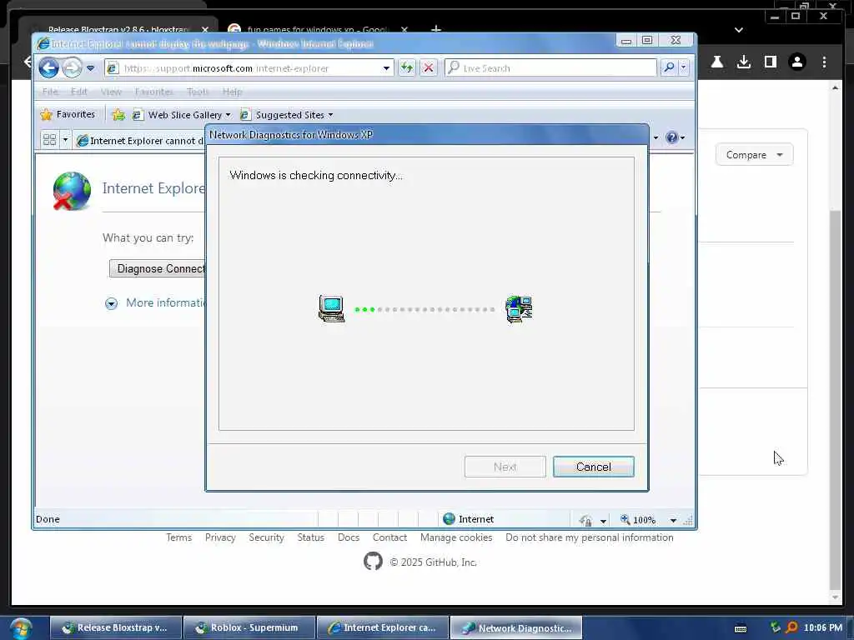Click the Supermium downloads arrow icon
Screen dimensions: 854x640
pyautogui.click(x=743, y=62)
